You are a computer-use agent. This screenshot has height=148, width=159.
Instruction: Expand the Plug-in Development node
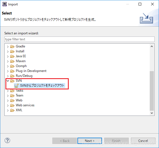[8, 71]
